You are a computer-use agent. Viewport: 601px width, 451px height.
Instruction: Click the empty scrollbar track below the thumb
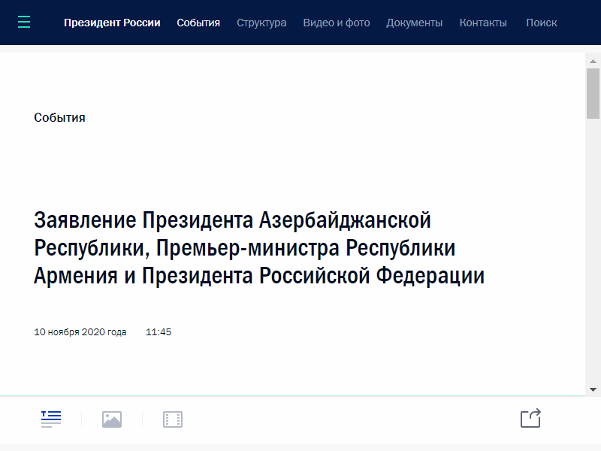(593, 250)
